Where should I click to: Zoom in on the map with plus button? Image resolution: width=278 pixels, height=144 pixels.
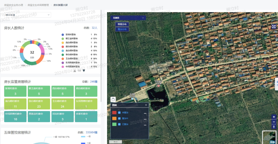[x=274, y=117]
